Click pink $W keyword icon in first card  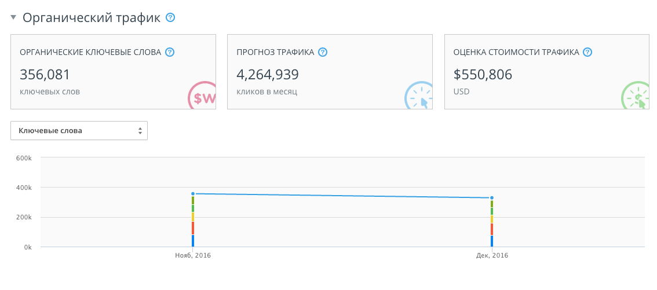pos(203,97)
